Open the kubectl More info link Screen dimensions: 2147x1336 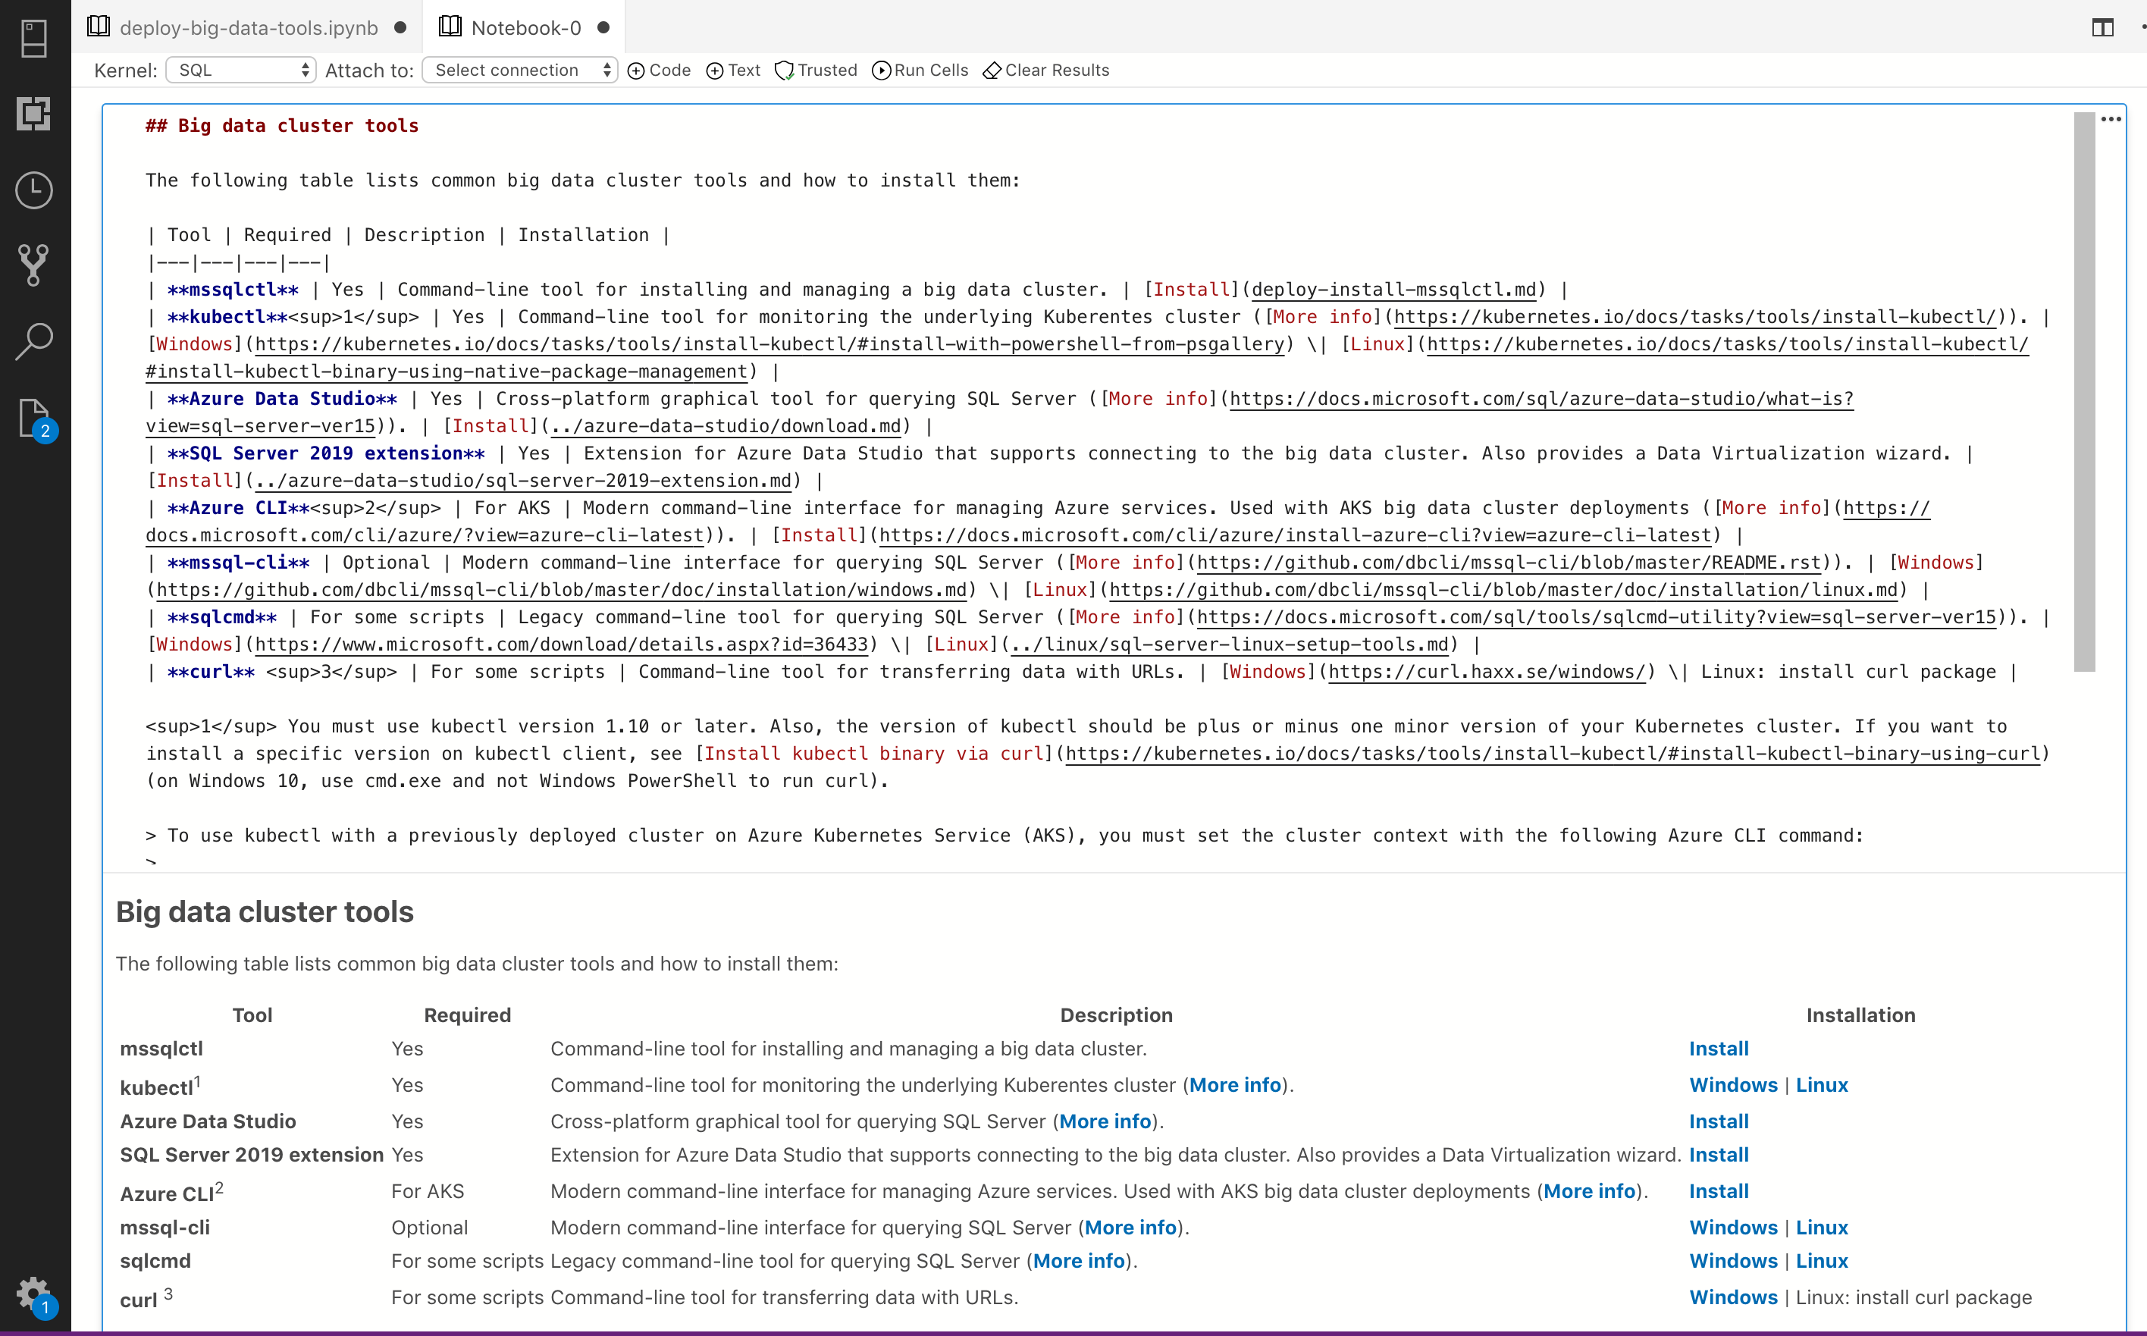click(x=1235, y=1085)
